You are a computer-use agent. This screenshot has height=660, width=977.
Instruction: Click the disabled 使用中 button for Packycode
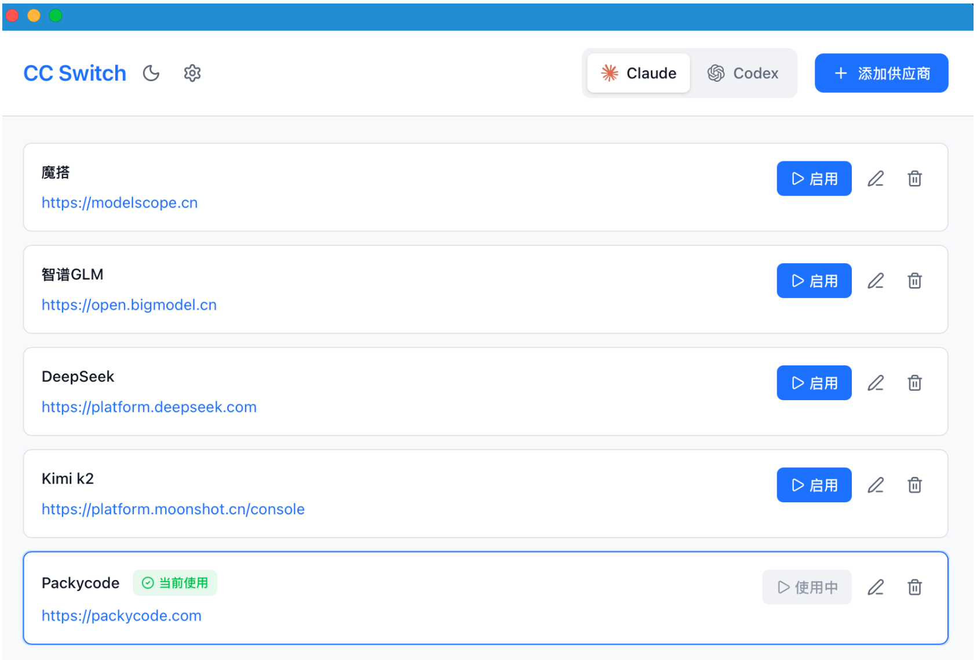coord(807,587)
